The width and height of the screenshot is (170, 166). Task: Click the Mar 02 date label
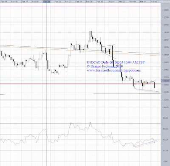click(x=122, y=1)
